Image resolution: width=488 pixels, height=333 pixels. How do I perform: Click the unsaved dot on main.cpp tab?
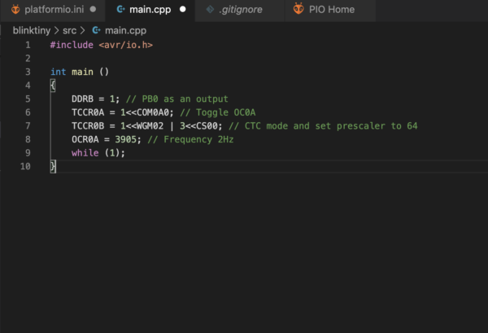point(183,9)
